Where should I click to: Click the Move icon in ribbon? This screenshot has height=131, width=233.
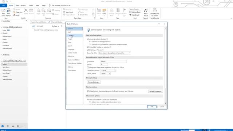[x=99, y=10]
